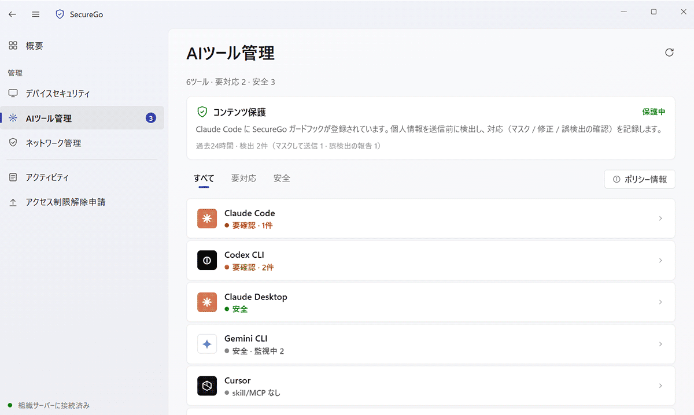The image size is (694, 415).
Task: Click the 概要 grid icon
Action: [13, 46]
